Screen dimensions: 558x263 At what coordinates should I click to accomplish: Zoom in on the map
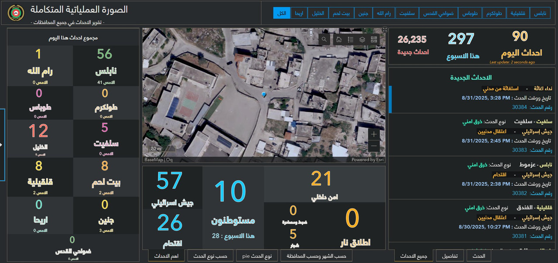click(374, 134)
